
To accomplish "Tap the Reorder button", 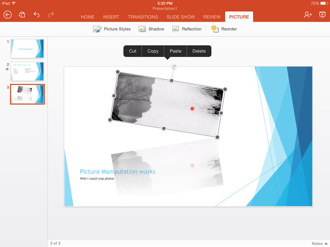I will [x=224, y=29].
